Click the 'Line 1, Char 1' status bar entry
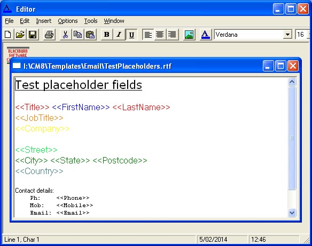Screen dimensions: 312x246 click(x=22, y=240)
